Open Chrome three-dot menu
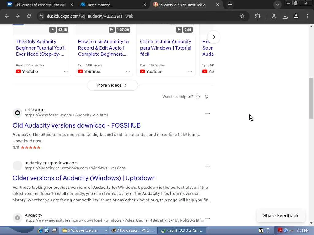 point(307,16)
